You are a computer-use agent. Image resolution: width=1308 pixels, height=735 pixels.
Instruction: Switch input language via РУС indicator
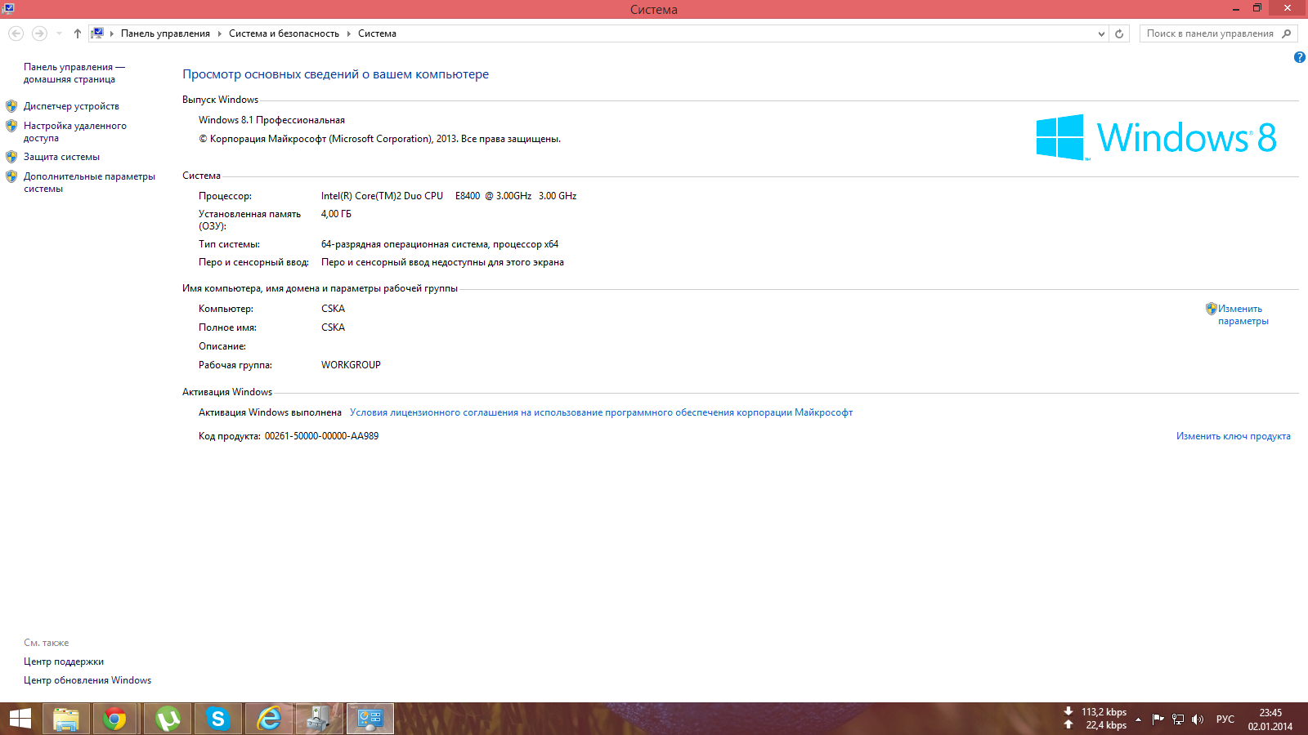click(x=1225, y=719)
